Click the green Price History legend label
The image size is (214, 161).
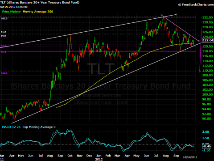[11, 12]
